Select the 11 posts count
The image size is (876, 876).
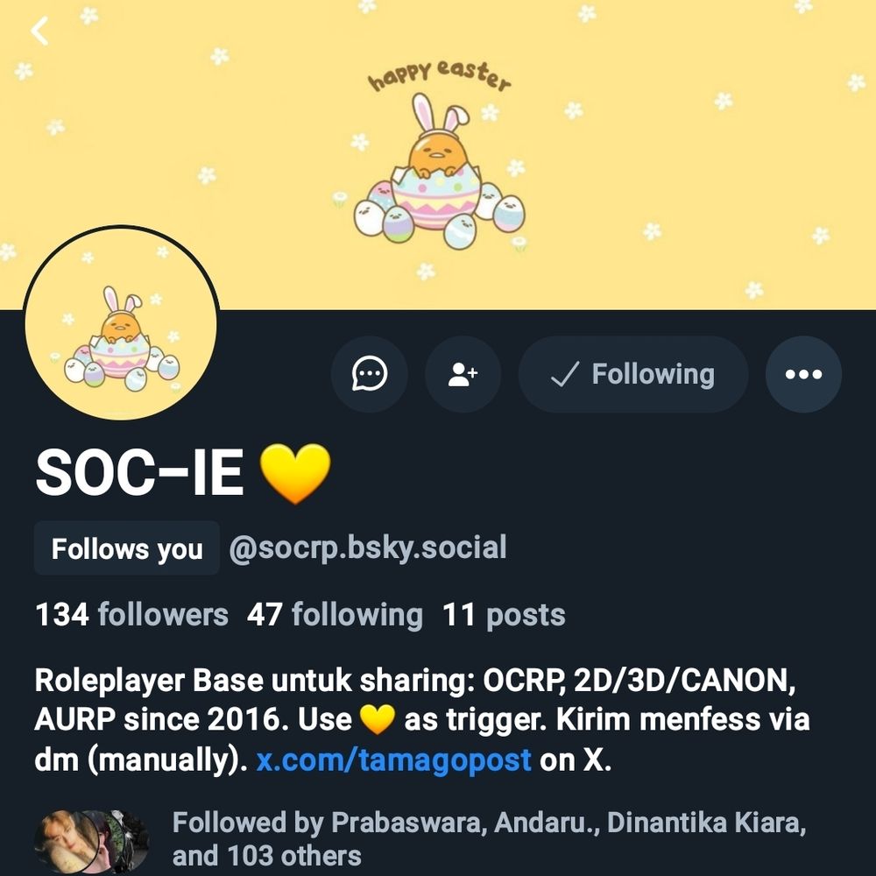point(504,615)
